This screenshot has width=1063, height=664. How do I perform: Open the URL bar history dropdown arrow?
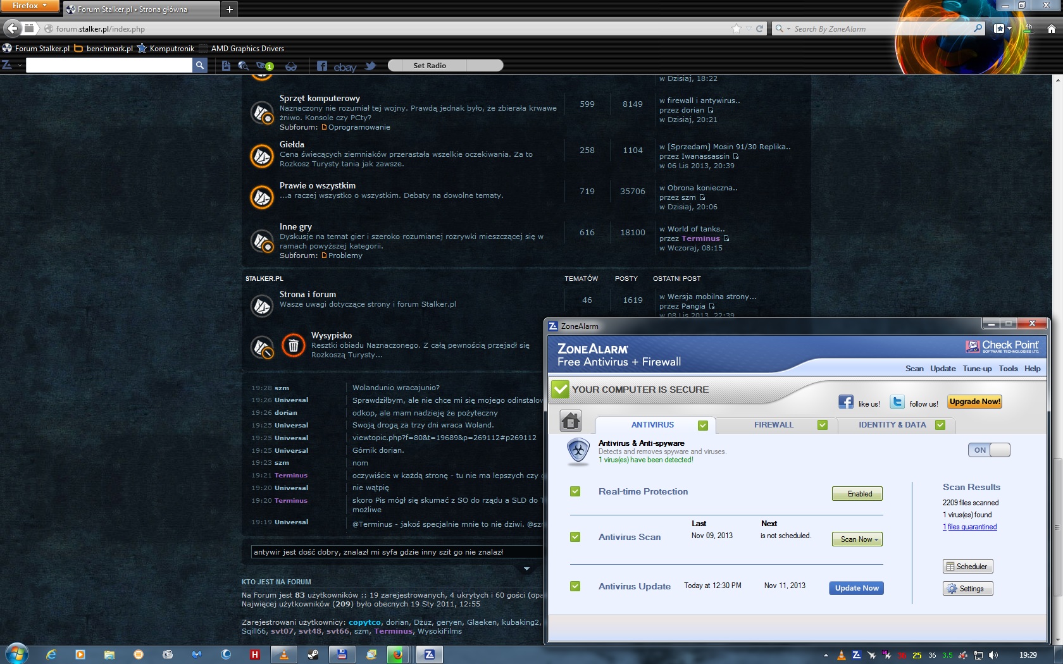coord(749,28)
